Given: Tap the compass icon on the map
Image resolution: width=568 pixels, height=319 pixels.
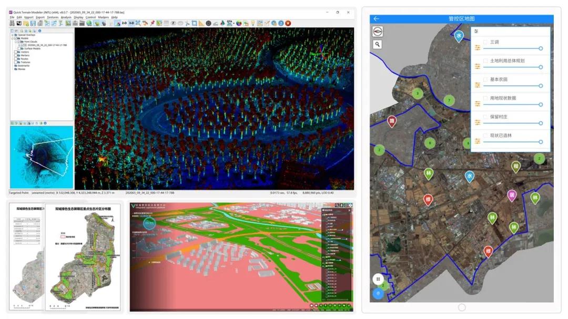Looking at the screenshot, I should (377, 32).
